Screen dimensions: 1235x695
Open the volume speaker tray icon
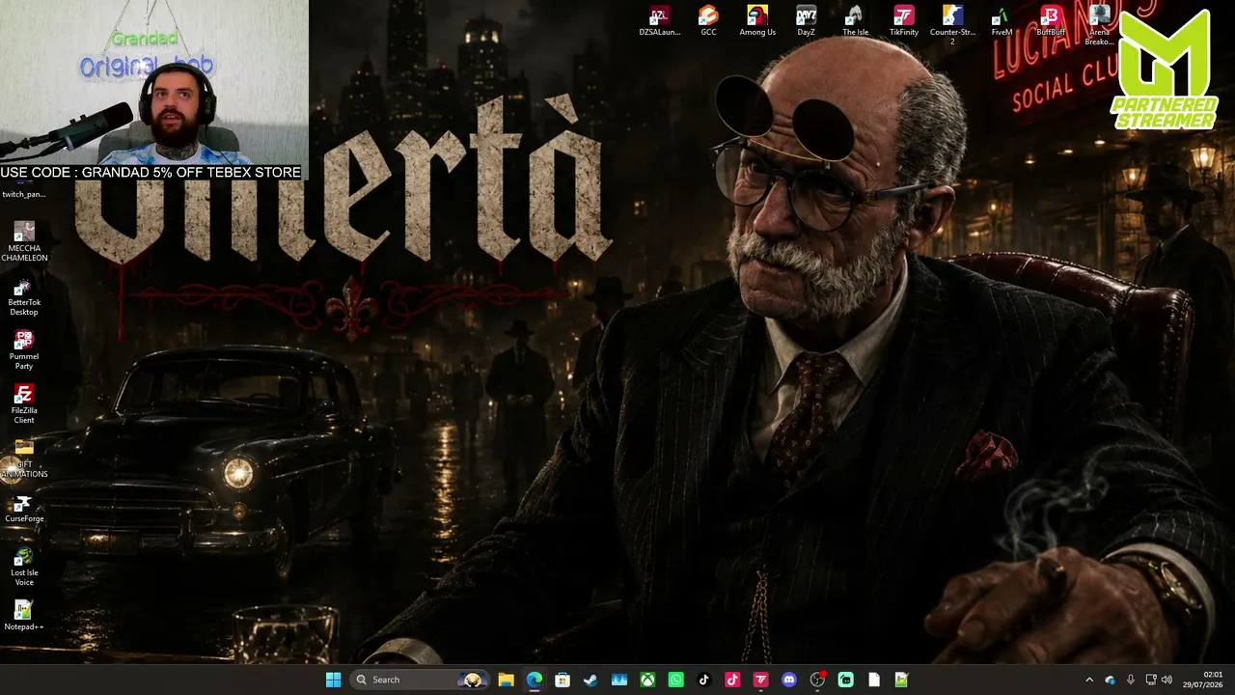(x=1166, y=680)
